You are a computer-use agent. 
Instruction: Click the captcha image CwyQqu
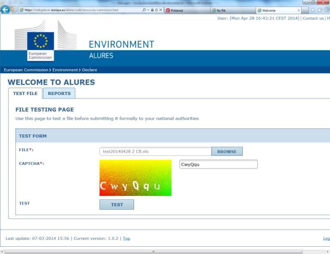coord(135,178)
